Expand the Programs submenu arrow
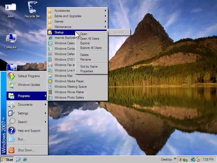 45,96
